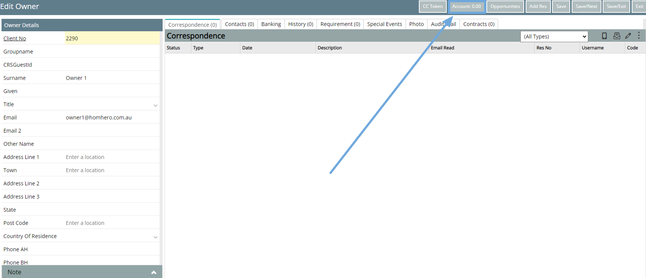Open the Country Of Residence dropdown
The image size is (646, 278).
pyautogui.click(x=155, y=237)
